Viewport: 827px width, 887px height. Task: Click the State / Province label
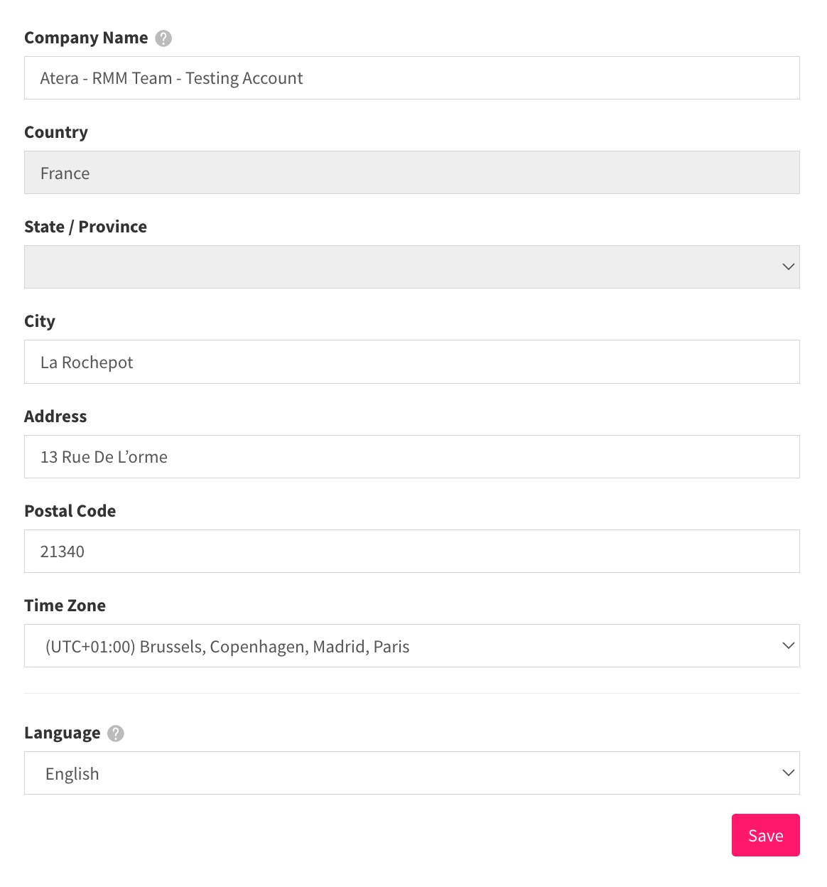click(x=85, y=227)
